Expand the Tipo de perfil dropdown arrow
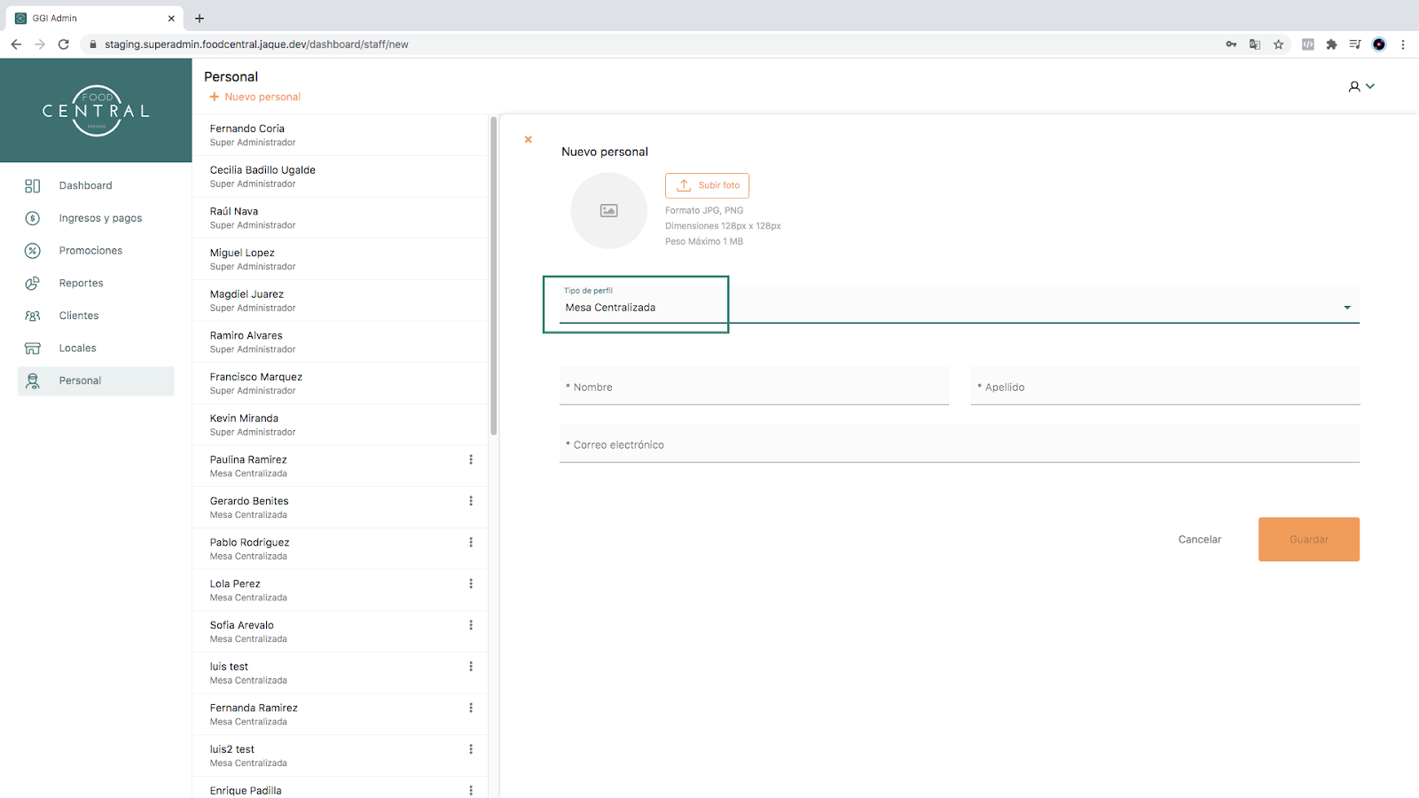Screen dimensions: 1419x798 pyautogui.click(x=1347, y=308)
